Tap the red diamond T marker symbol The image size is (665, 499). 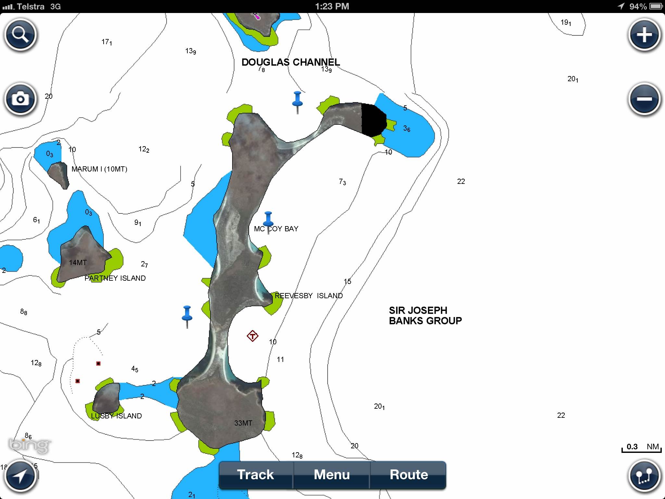pos(252,336)
